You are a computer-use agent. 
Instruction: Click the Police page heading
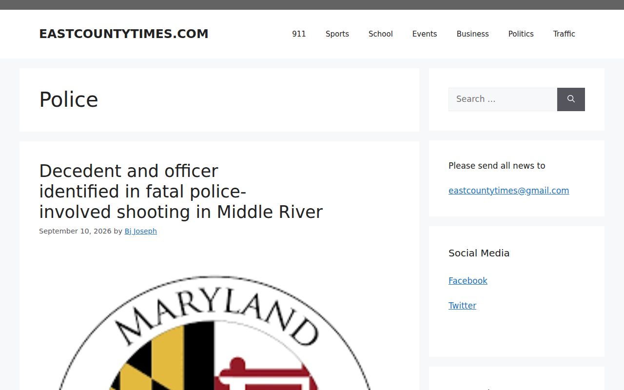[x=69, y=100]
